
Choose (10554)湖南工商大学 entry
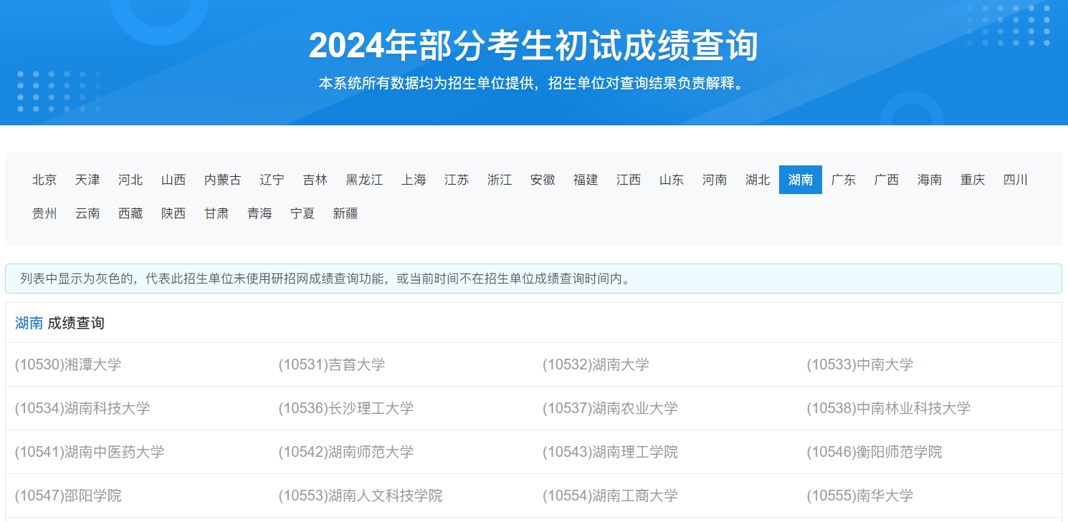[x=610, y=496]
